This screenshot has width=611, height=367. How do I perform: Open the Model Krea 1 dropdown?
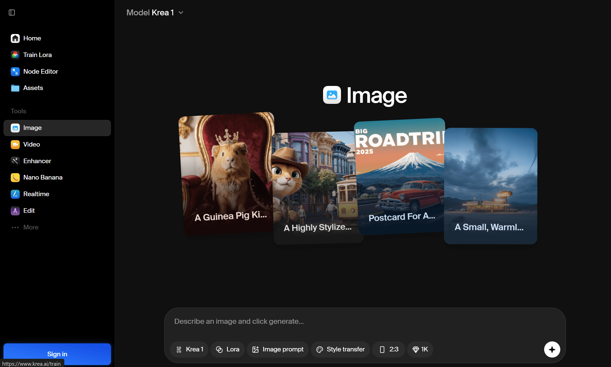(155, 13)
